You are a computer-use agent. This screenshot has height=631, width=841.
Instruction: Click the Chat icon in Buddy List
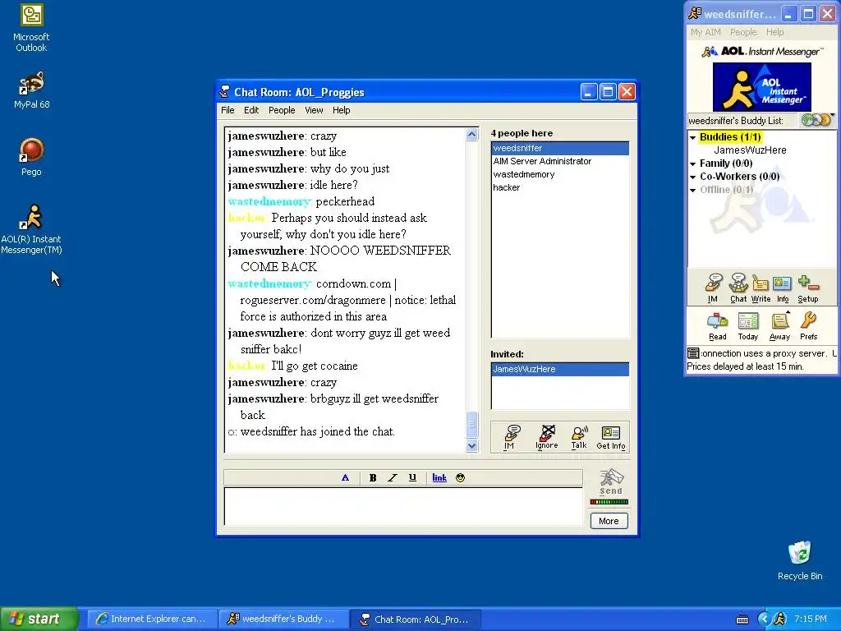click(738, 288)
